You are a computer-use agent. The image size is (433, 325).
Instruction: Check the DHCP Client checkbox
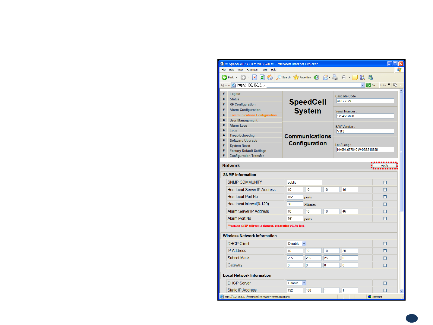[385, 244]
